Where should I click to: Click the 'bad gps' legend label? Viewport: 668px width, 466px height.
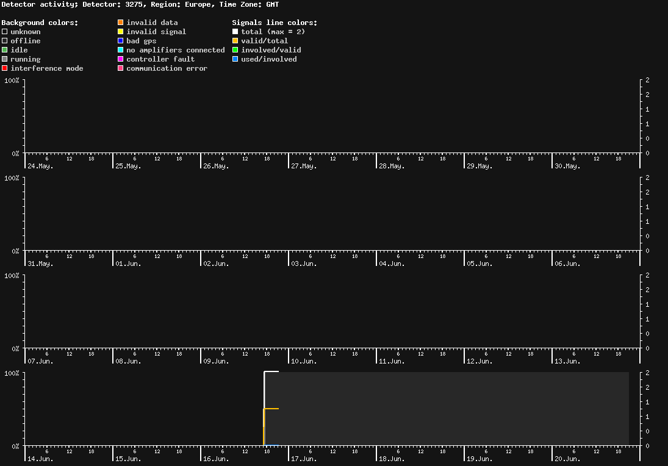142,41
